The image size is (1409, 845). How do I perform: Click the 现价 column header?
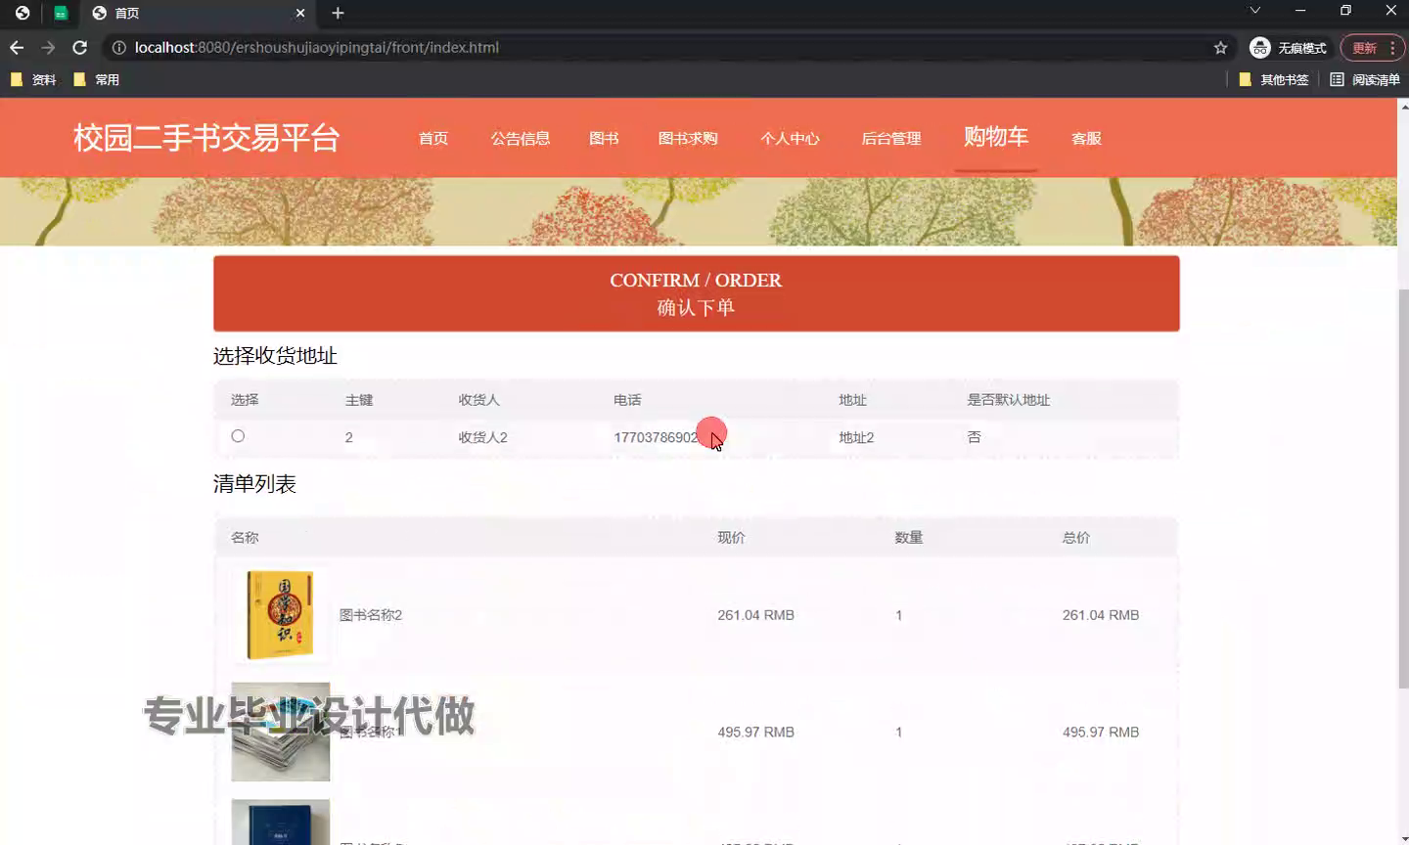[x=731, y=538]
